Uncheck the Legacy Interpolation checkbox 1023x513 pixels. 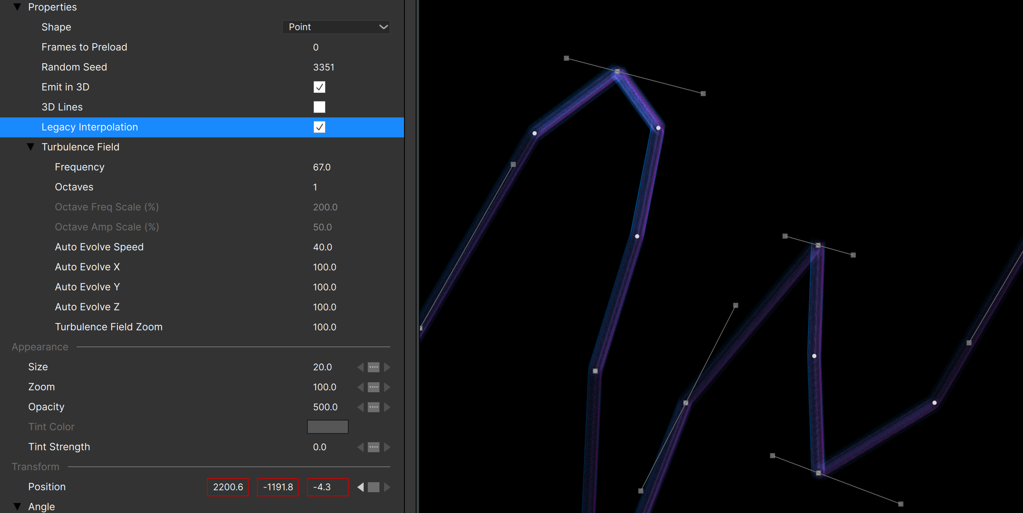(x=319, y=127)
